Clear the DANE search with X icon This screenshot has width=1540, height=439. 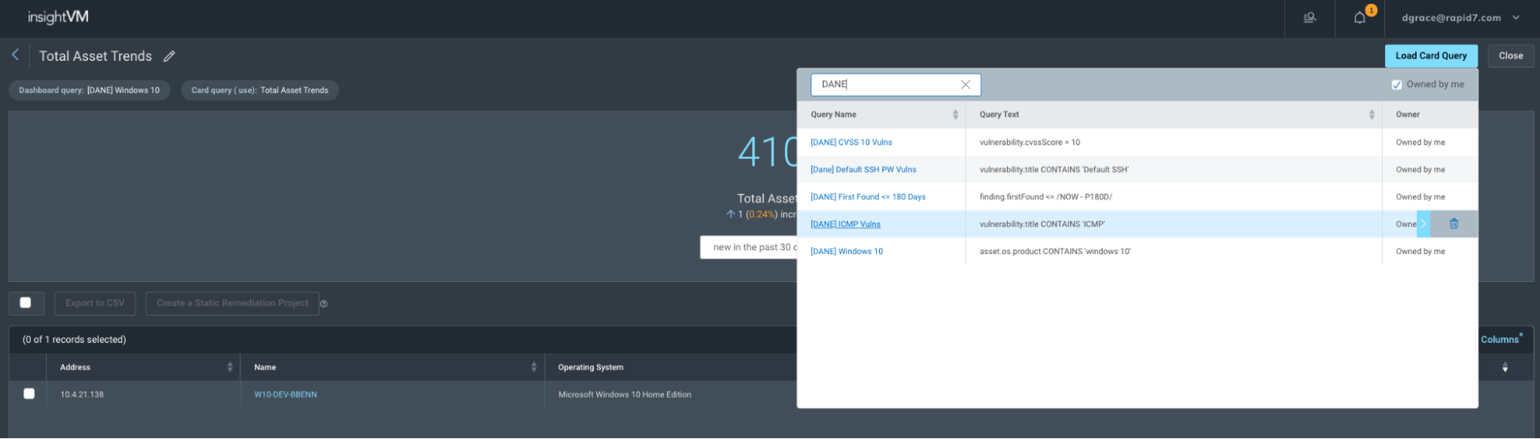[965, 85]
